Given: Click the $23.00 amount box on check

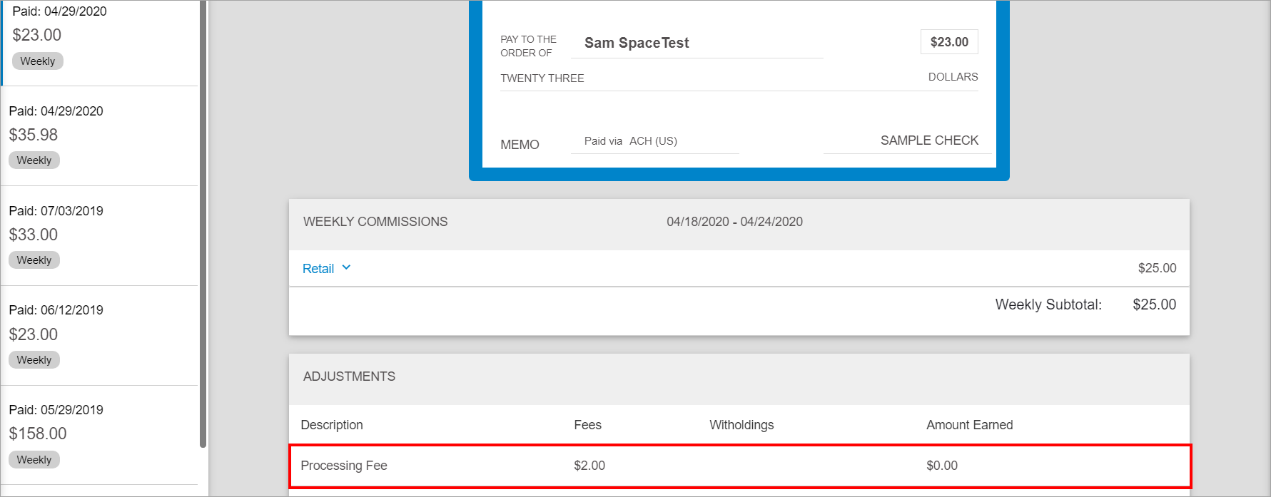Looking at the screenshot, I should point(949,42).
